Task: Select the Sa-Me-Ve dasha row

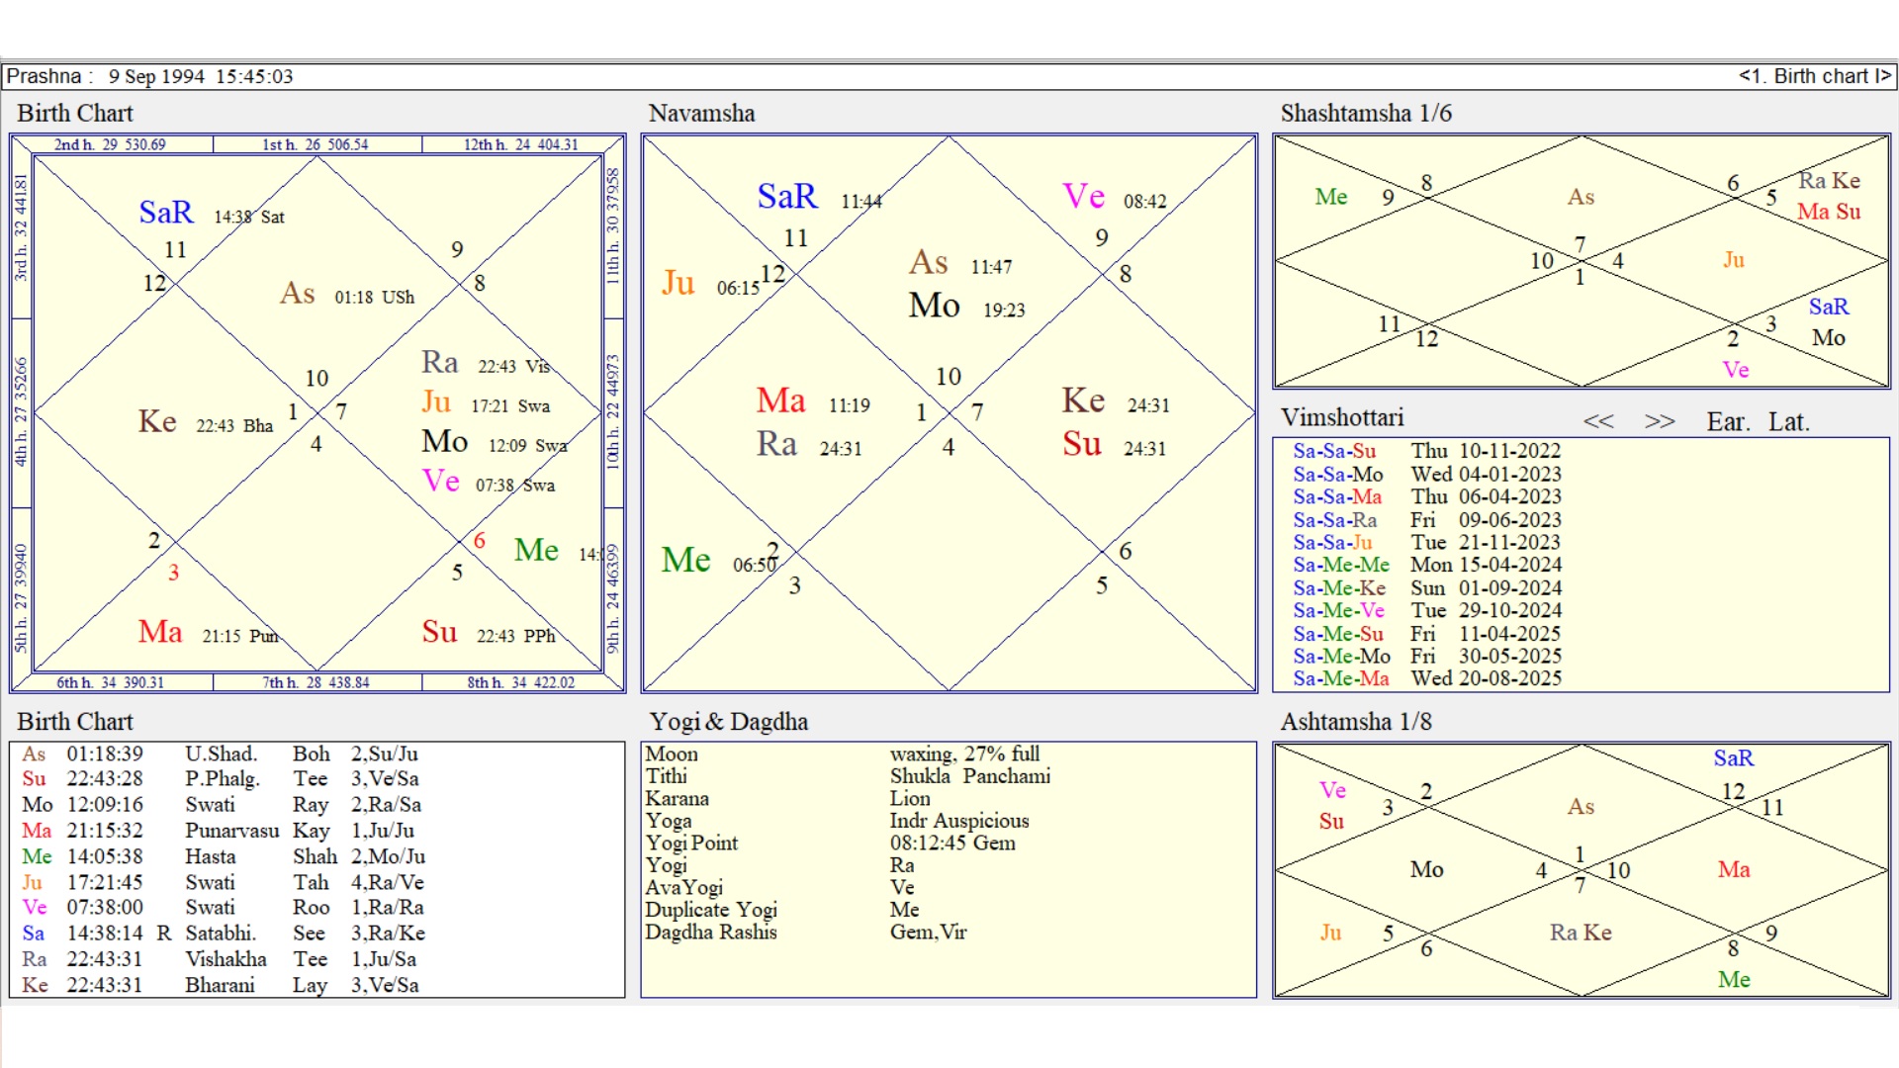Action: click(x=1427, y=611)
